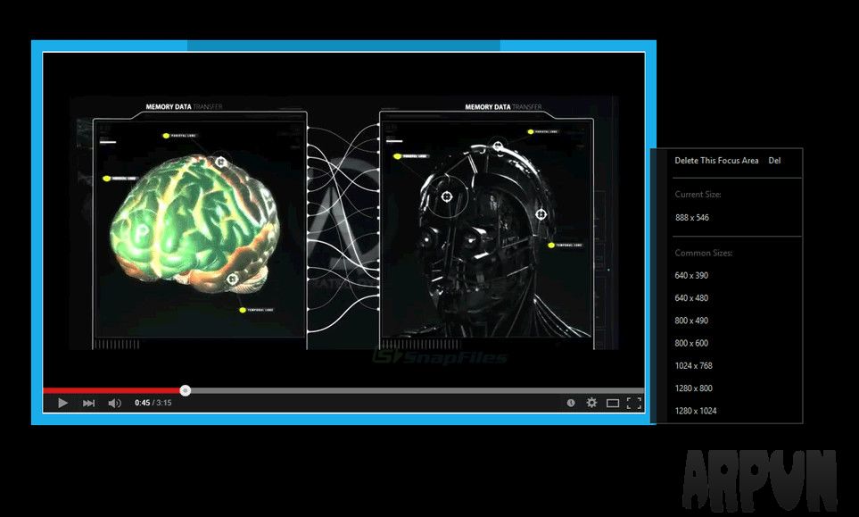
Task: Open the video settings gear
Action: tap(591, 403)
